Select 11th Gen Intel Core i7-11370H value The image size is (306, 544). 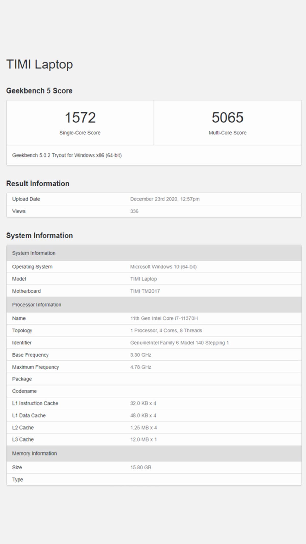point(164,318)
